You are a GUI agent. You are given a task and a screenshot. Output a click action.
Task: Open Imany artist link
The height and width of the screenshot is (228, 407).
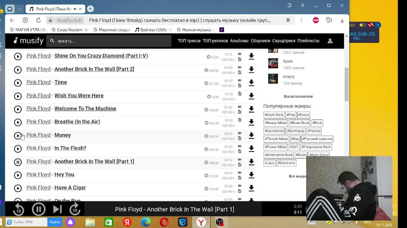[288, 77]
